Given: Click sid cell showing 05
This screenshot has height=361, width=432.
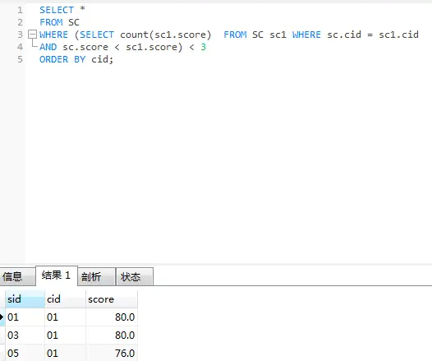Looking at the screenshot, I should click(25, 353).
